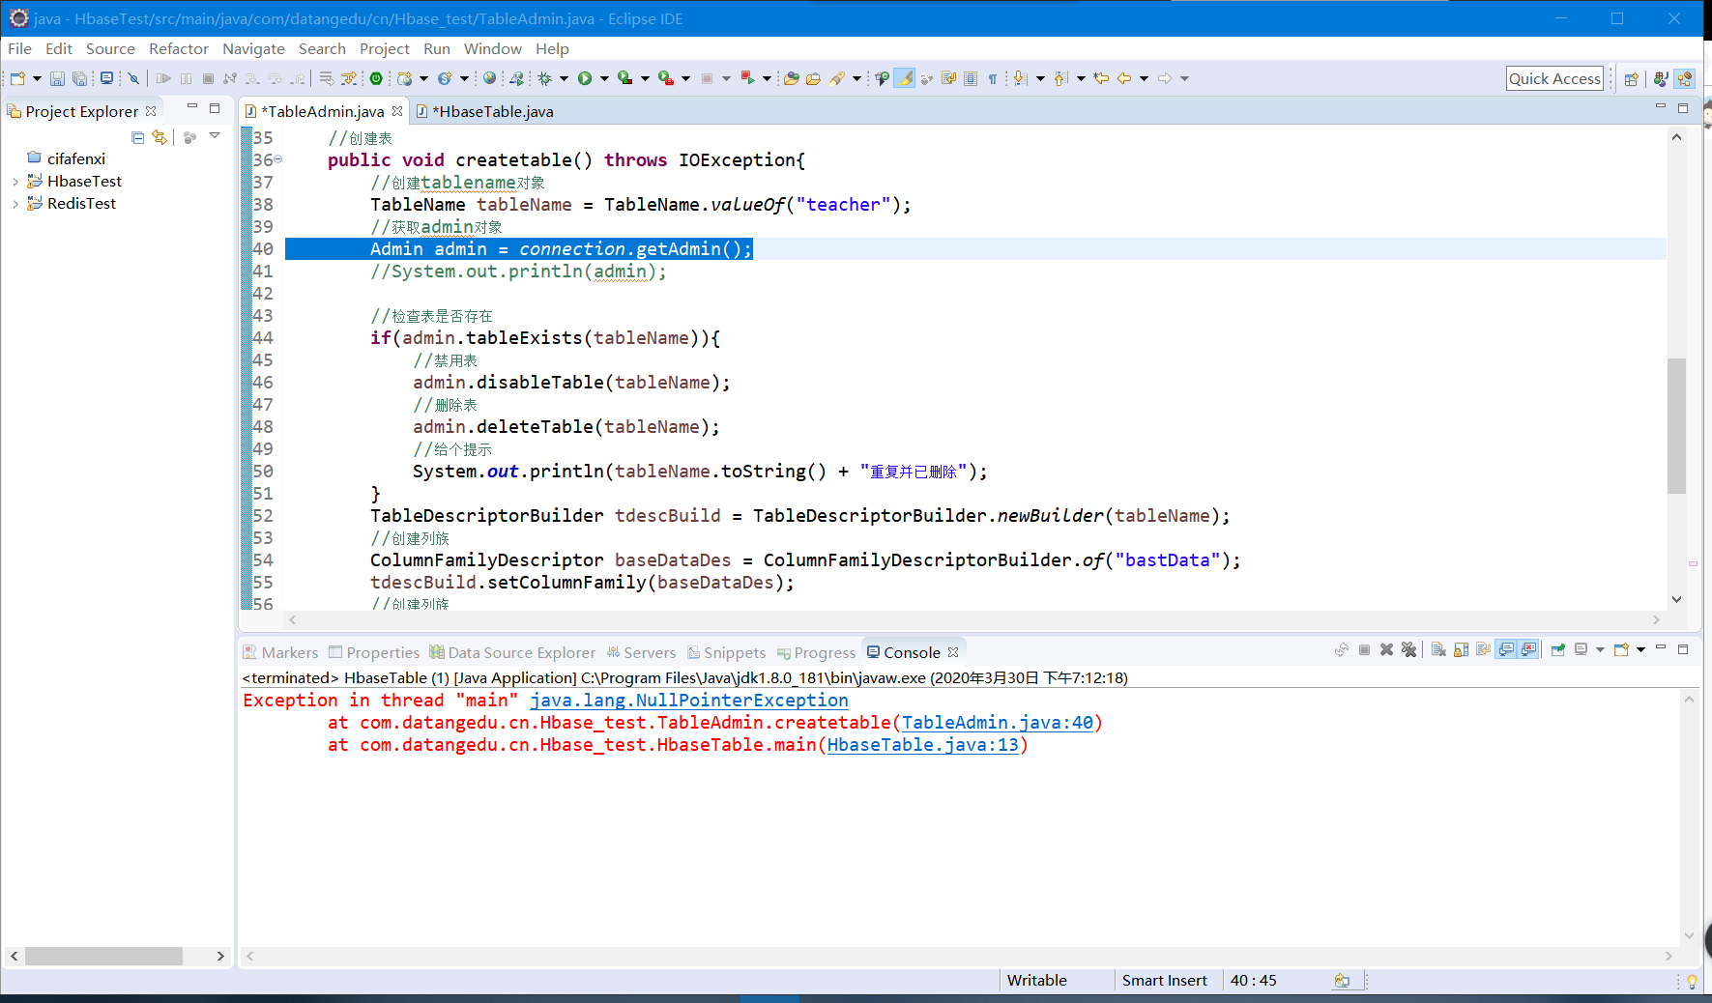1712x1003 pixels.
Task: Collapse All in Project Explorer
Action: 137,137
